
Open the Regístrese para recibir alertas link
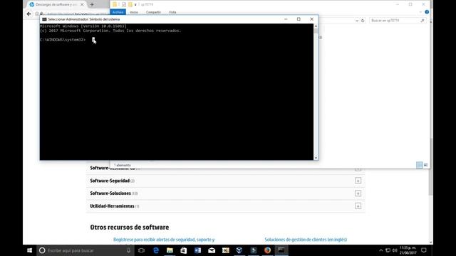tap(164, 240)
